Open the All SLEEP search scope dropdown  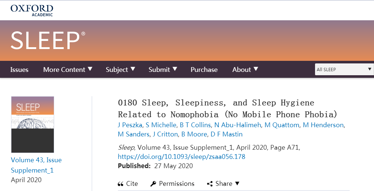(344, 69)
